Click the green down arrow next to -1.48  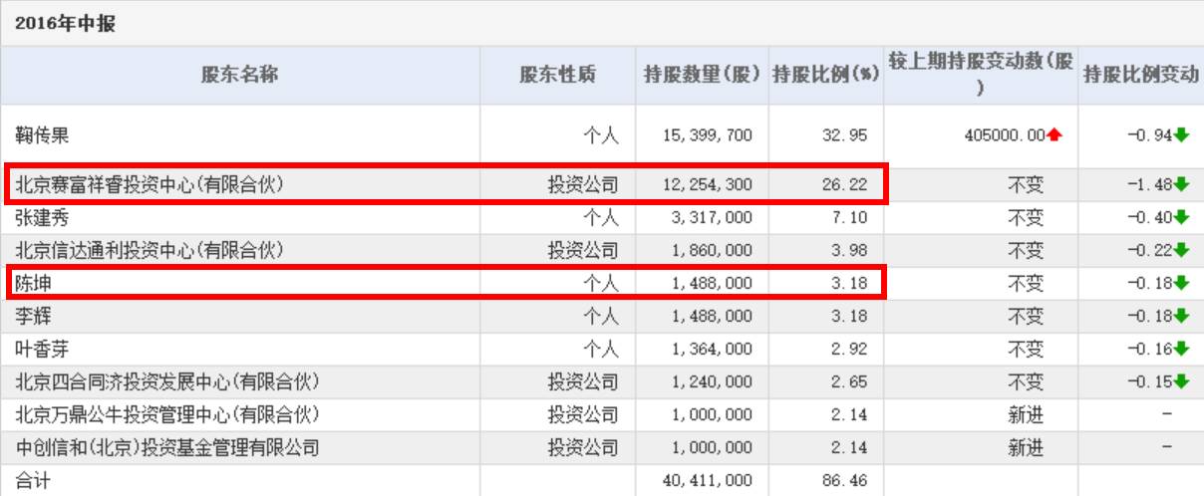click(x=1182, y=184)
